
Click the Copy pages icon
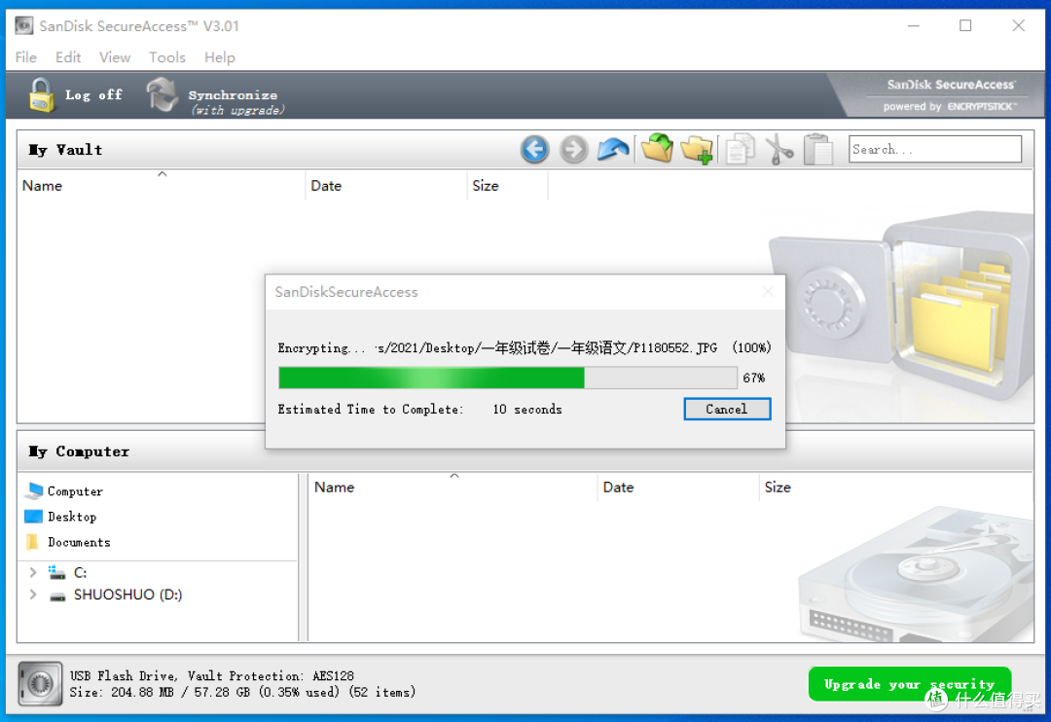click(740, 149)
